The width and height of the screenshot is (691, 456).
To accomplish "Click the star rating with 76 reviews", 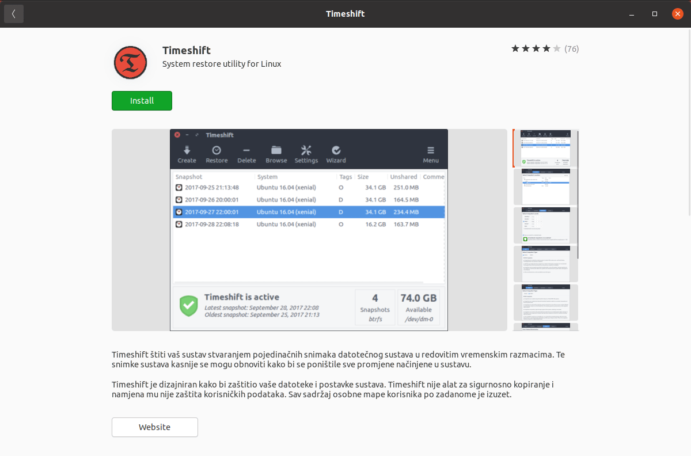I will point(545,49).
